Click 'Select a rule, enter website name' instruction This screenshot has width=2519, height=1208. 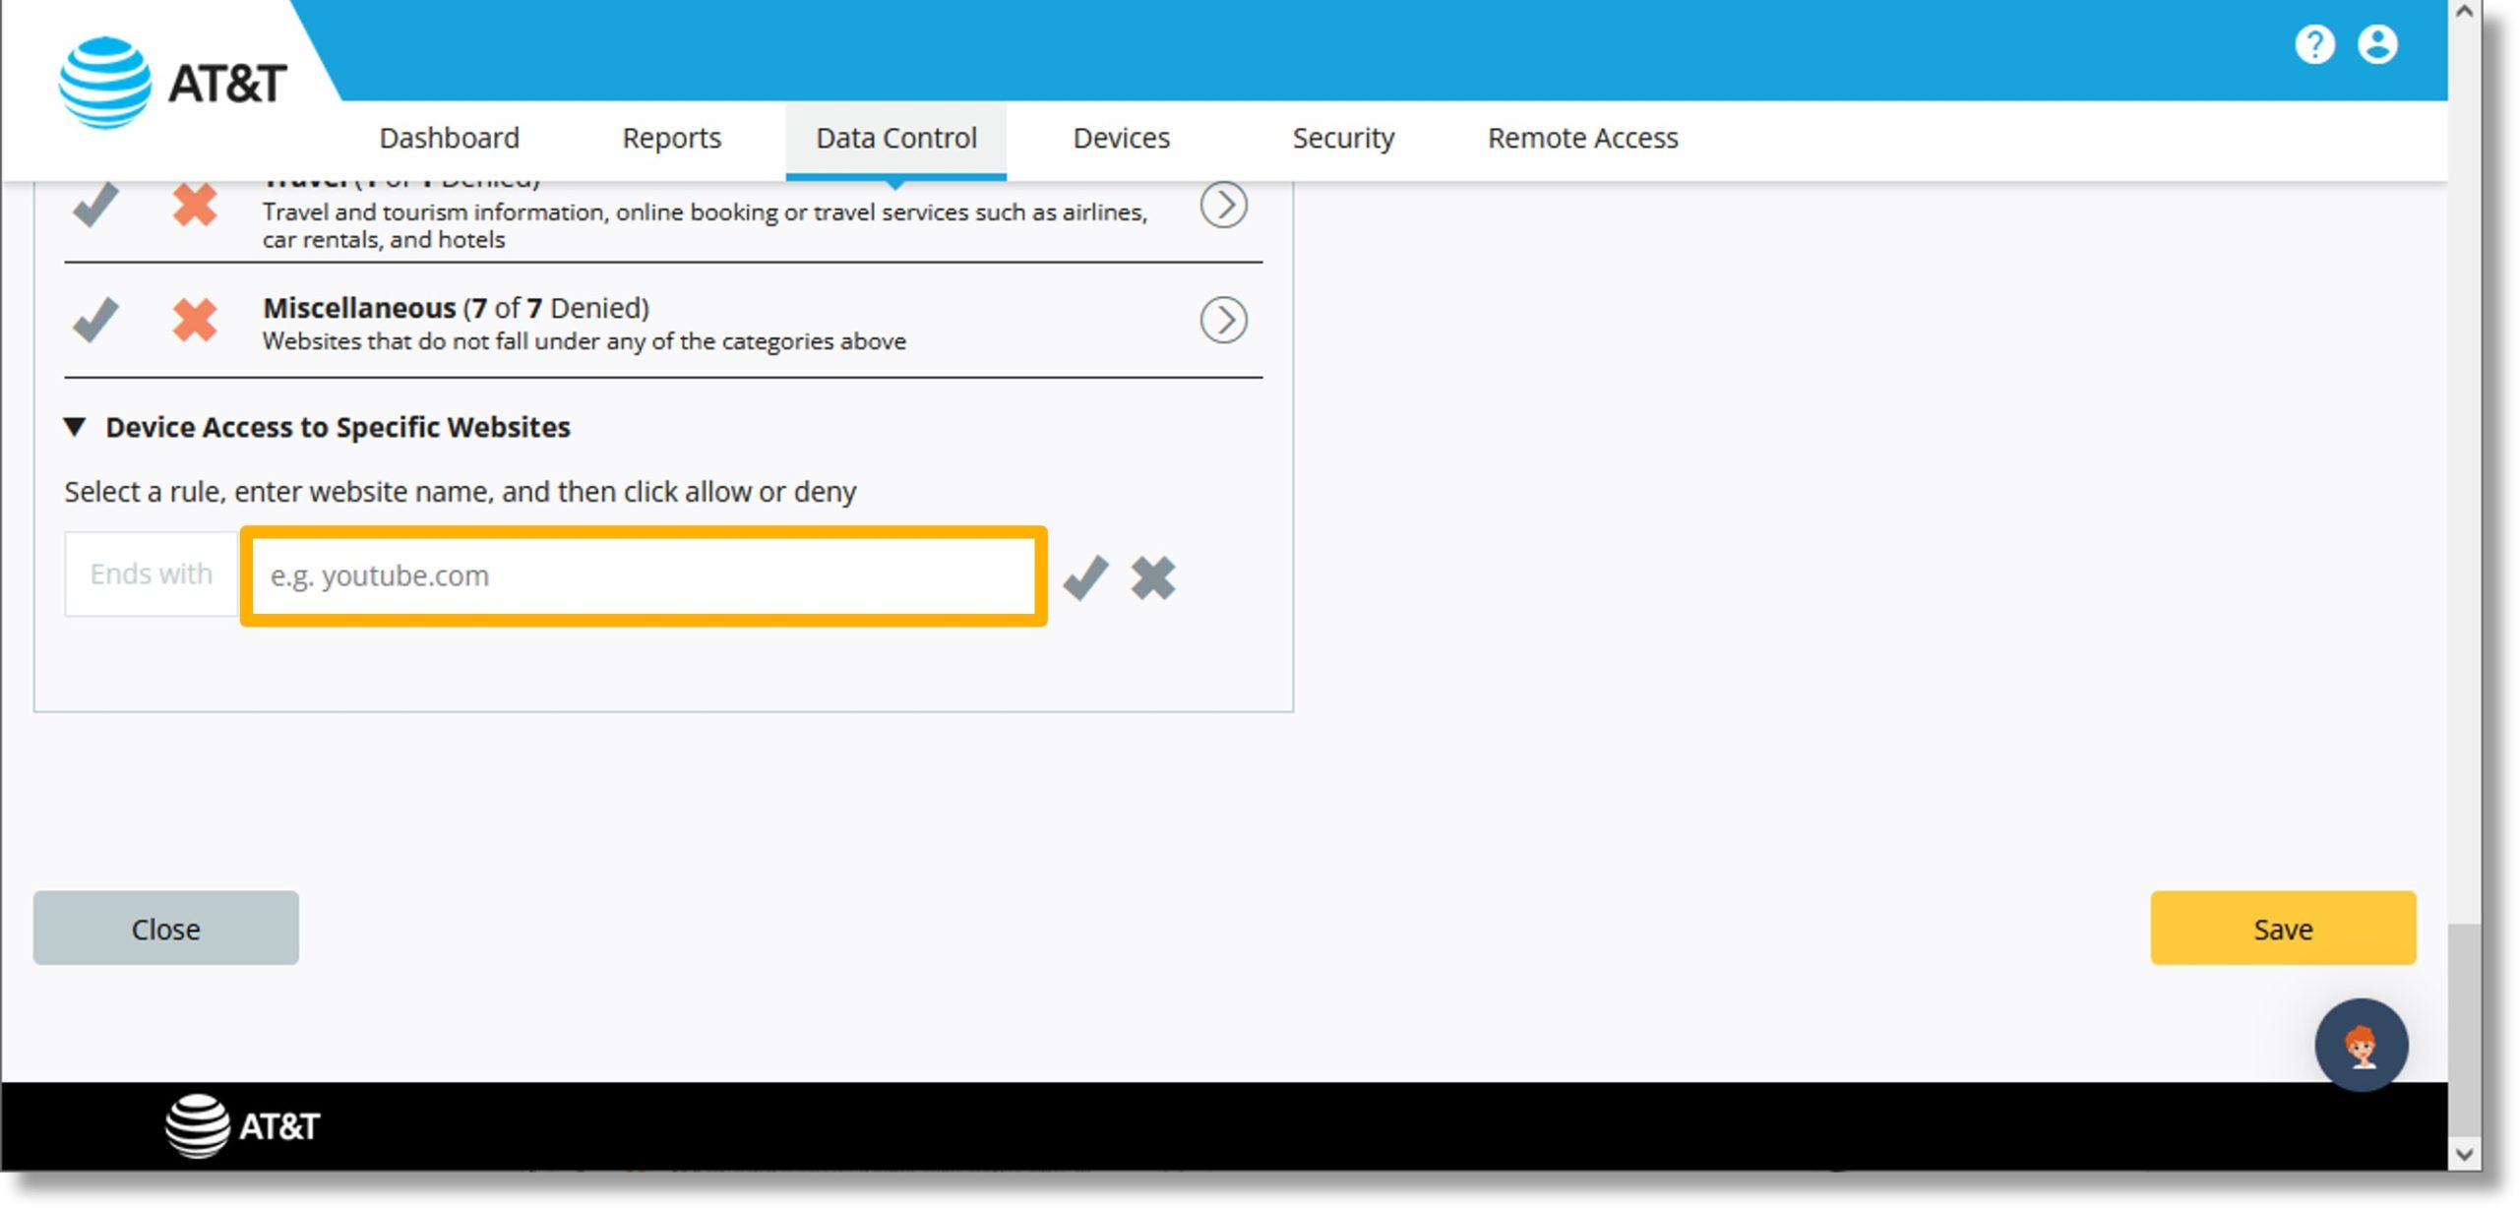tap(461, 491)
